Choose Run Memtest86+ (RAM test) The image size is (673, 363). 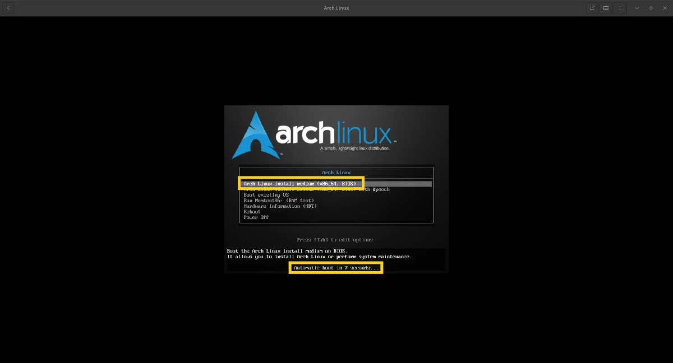(x=279, y=201)
